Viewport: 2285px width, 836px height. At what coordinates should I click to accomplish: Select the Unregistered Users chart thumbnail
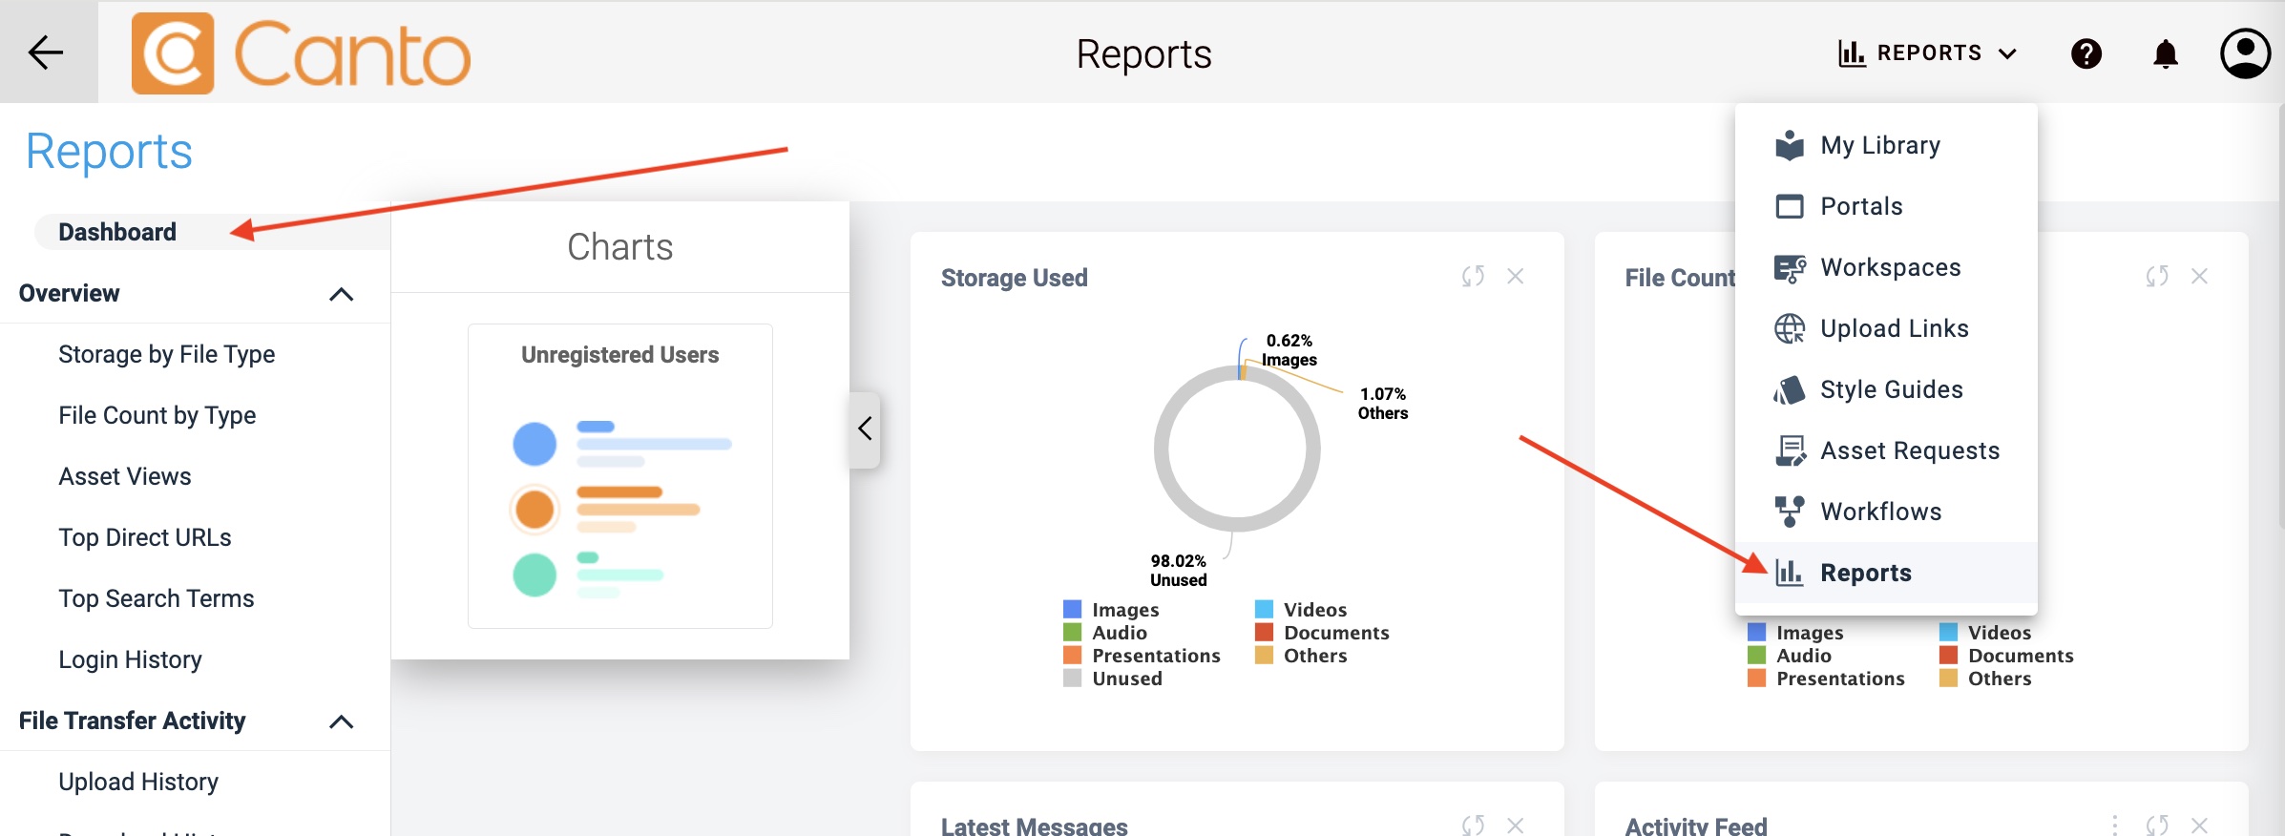pos(620,476)
